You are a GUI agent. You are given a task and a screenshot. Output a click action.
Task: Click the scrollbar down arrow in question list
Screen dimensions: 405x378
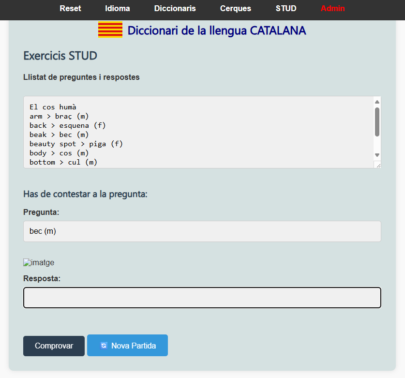(377, 155)
